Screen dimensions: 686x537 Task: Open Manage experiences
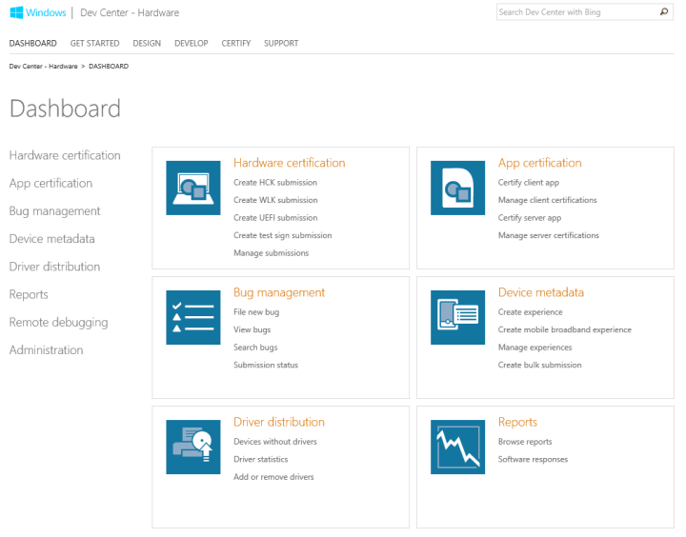535,348
